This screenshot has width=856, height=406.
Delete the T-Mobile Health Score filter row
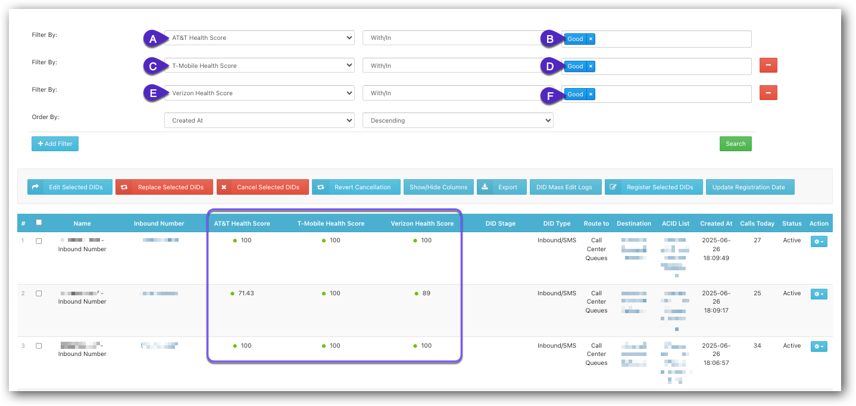pos(768,65)
